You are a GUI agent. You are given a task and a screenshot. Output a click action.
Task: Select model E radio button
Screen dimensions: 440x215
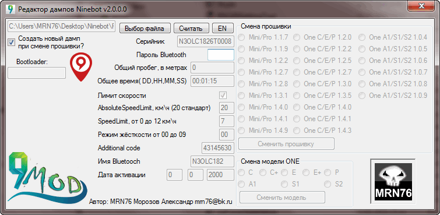coord(284,172)
